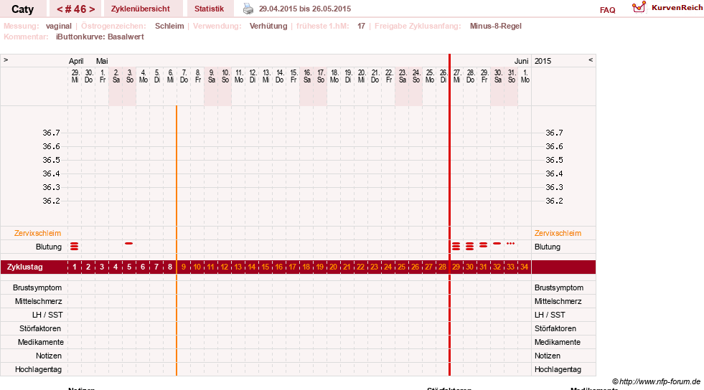
Task: Open the cycle #46 selector
Action: coord(75,9)
